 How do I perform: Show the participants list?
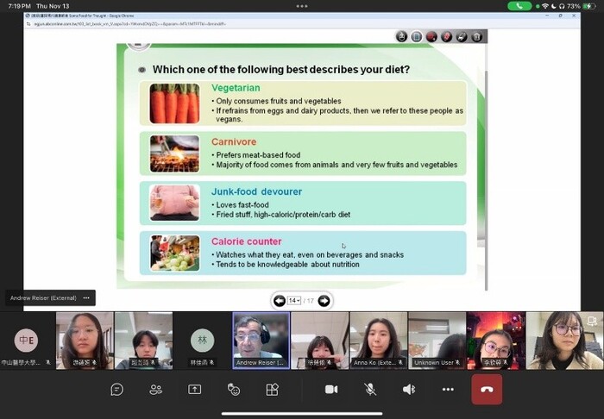(x=155, y=390)
